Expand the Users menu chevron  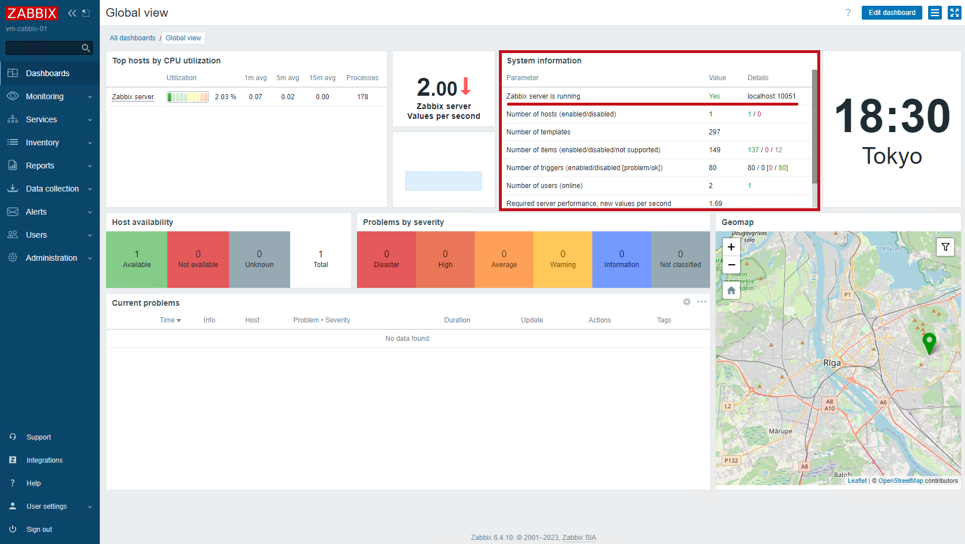coord(90,235)
